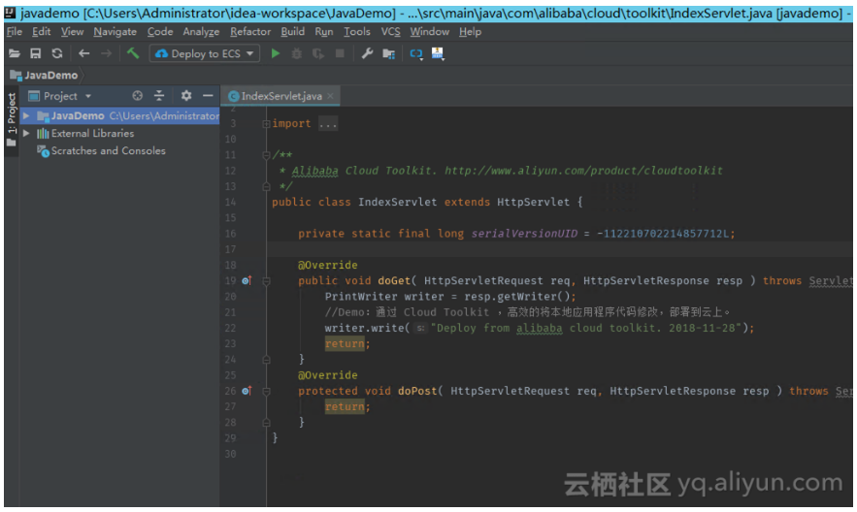The image size is (857, 512).
Task: Click the serialVersionUID field name
Action: 524,234
